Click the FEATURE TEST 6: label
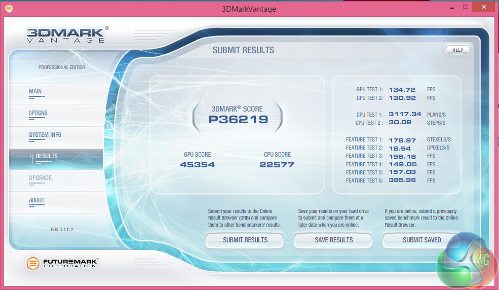The width and height of the screenshot is (499, 290). click(364, 181)
